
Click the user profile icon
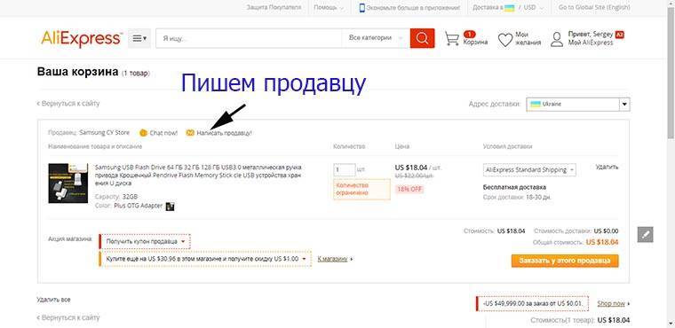[557, 39]
